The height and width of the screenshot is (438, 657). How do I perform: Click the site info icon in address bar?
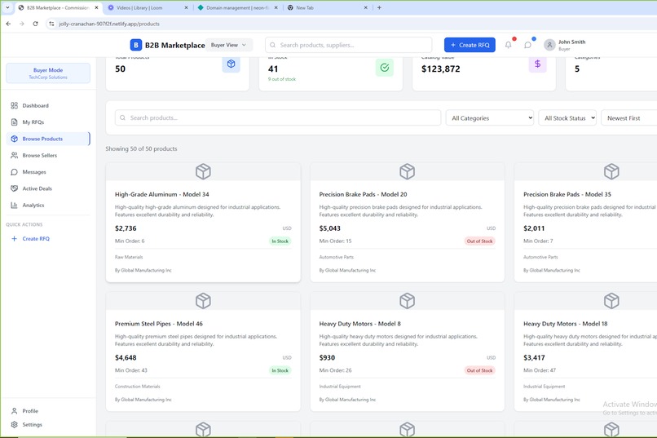(x=51, y=24)
